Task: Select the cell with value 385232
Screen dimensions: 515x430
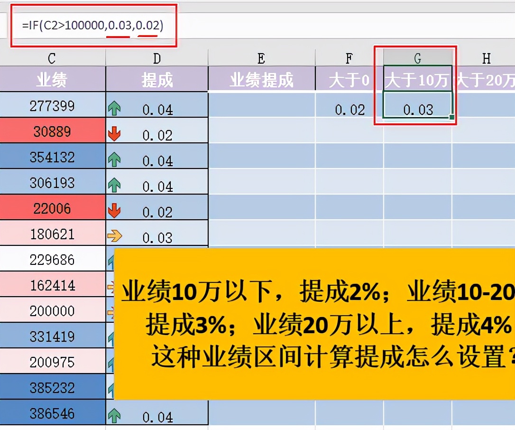Action: pos(53,387)
